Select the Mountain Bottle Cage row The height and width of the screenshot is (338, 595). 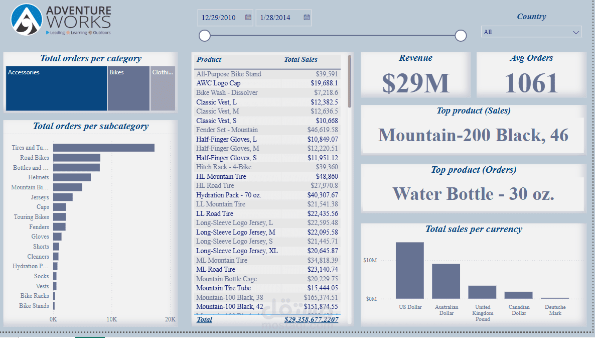pyautogui.click(x=267, y=279)
